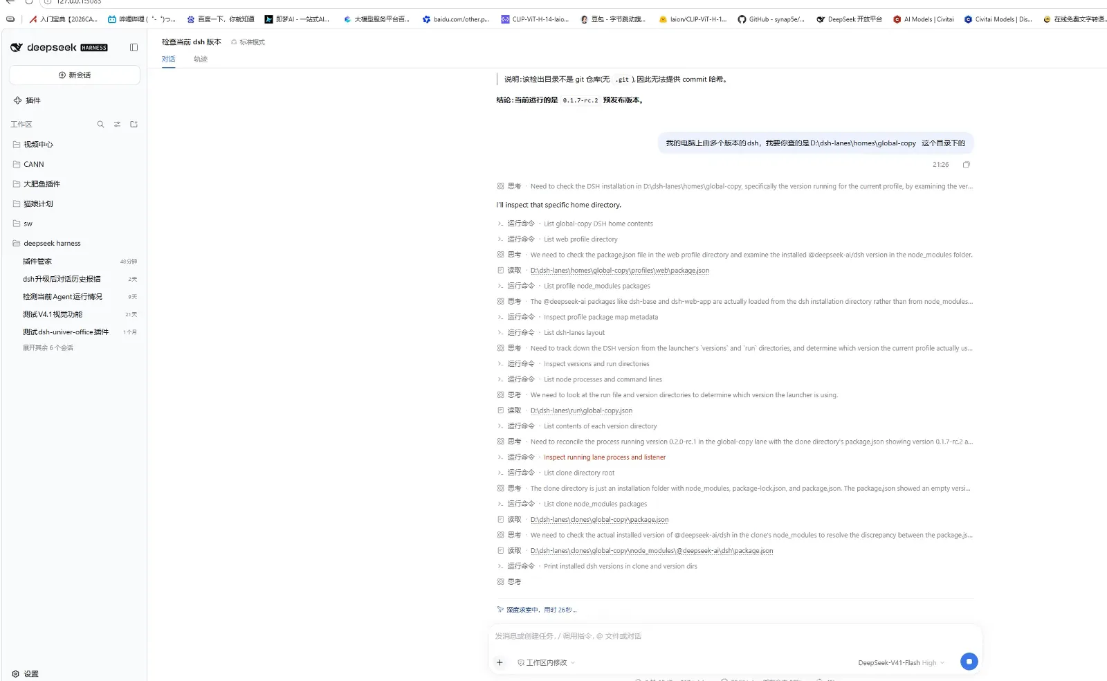Copy the user message with copy icon

pos(967,165)
